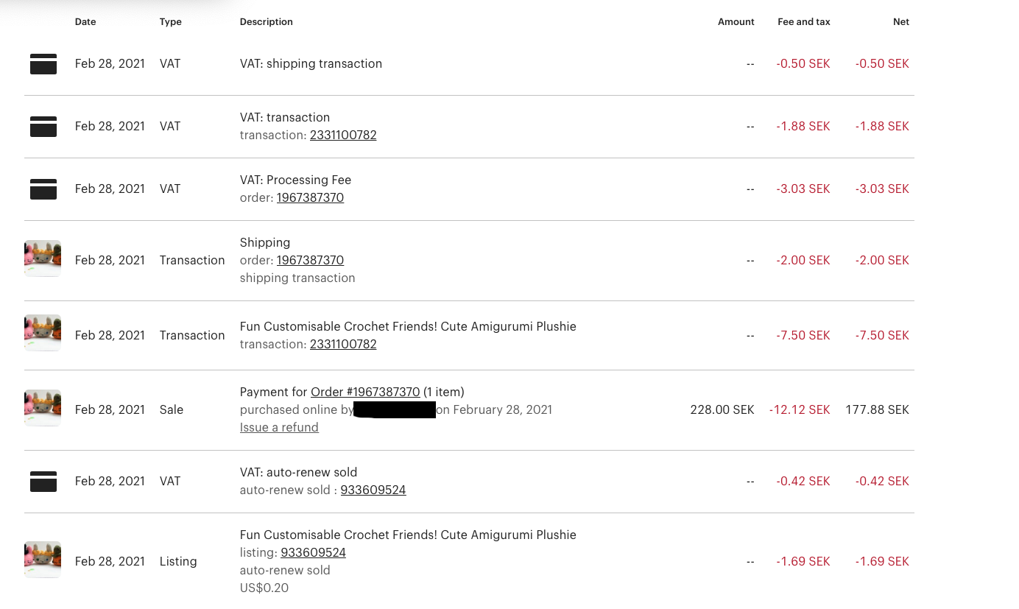Open order 1967387370 link in Shipping row

point(310,261)
